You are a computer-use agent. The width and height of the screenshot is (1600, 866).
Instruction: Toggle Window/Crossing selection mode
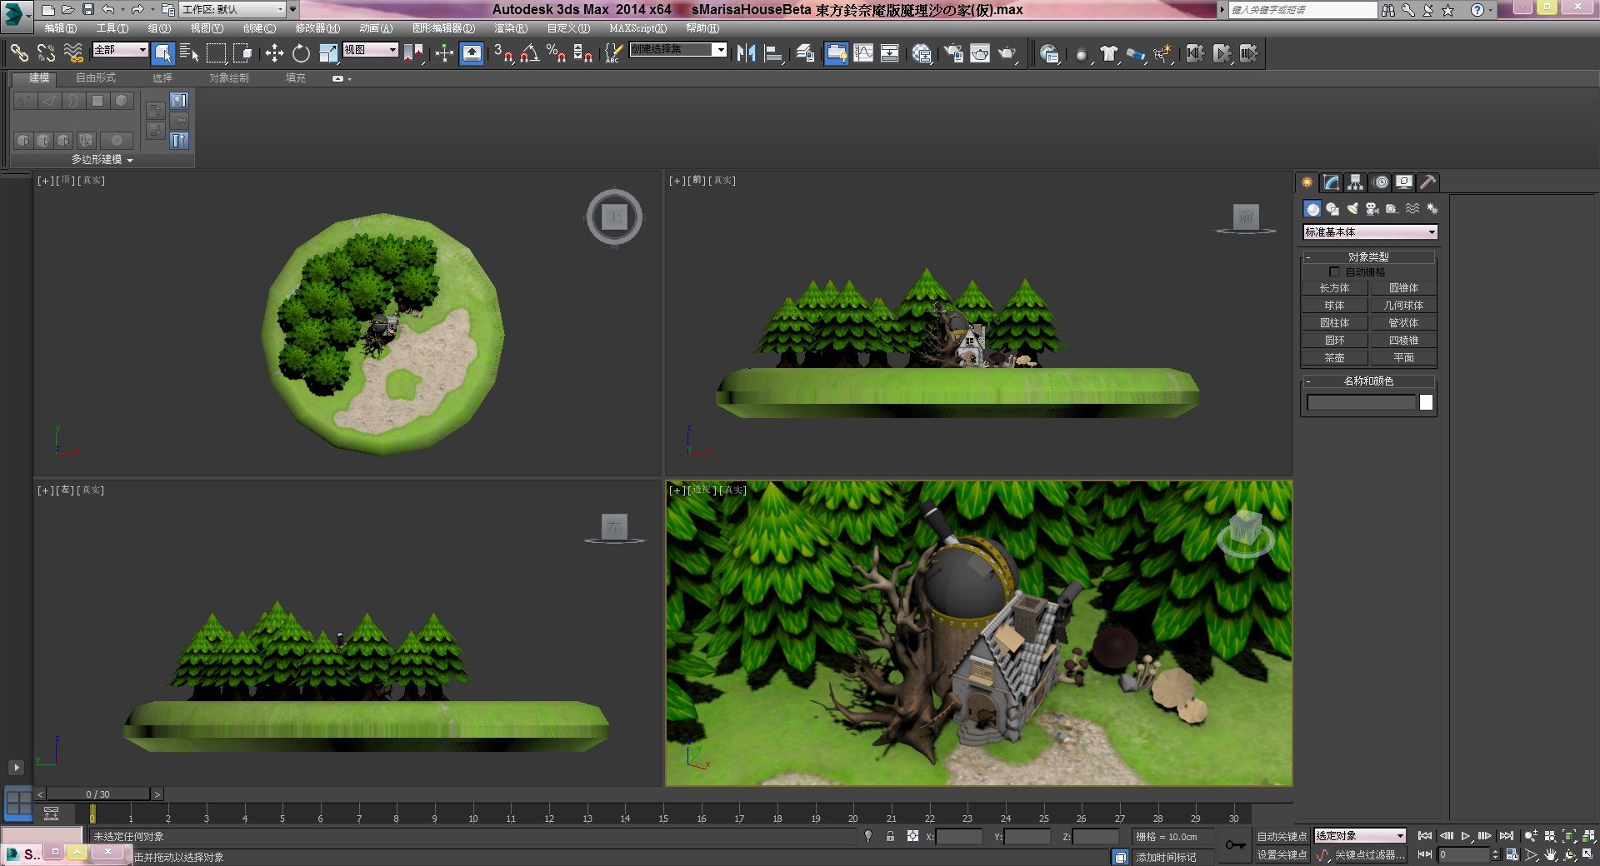point(242,53)
